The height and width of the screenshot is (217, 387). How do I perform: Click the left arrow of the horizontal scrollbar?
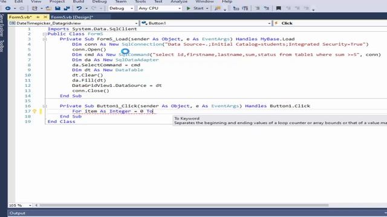(36, 205)
